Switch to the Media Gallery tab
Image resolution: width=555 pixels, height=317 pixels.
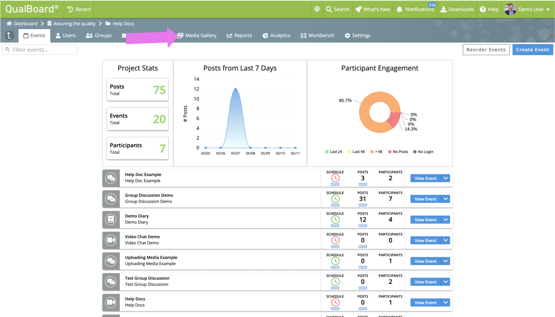coord(200,35)
